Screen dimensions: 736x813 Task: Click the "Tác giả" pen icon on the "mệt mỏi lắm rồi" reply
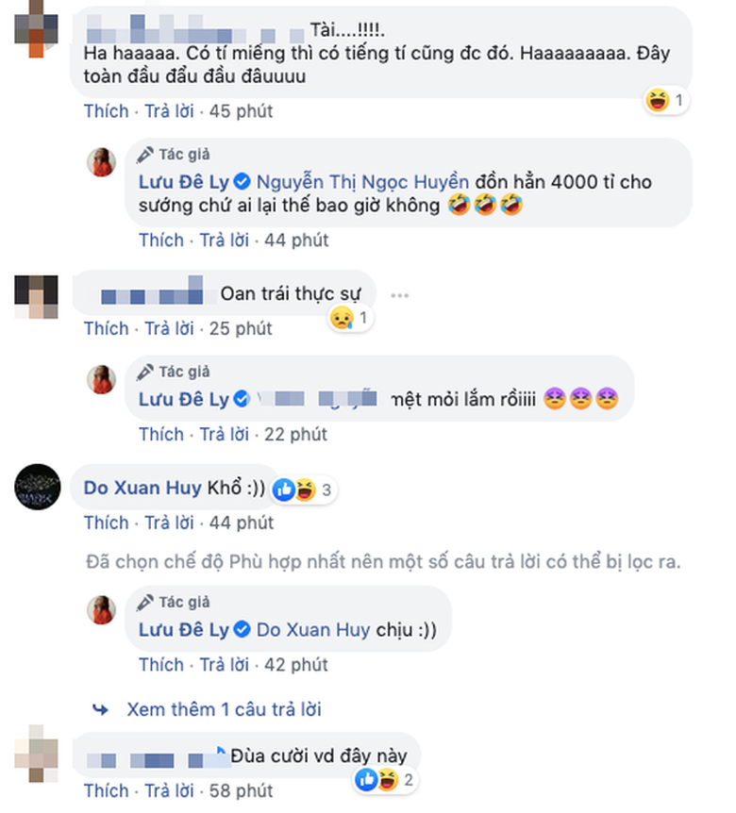coord(145,372)
